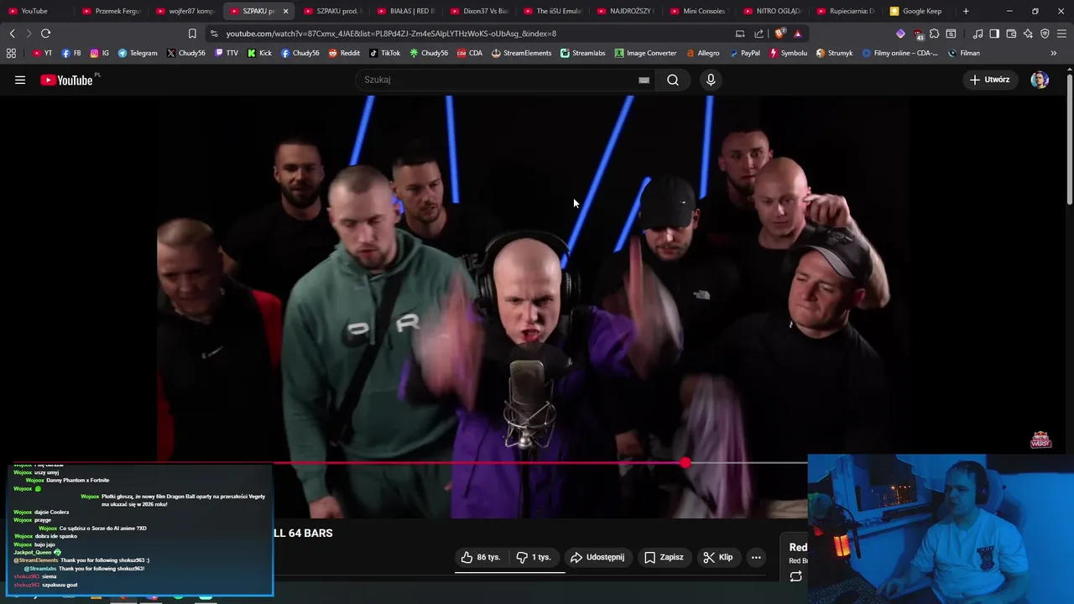Bookmark this page using the bookmark icon
The image size is (1074, 604).
192,34
